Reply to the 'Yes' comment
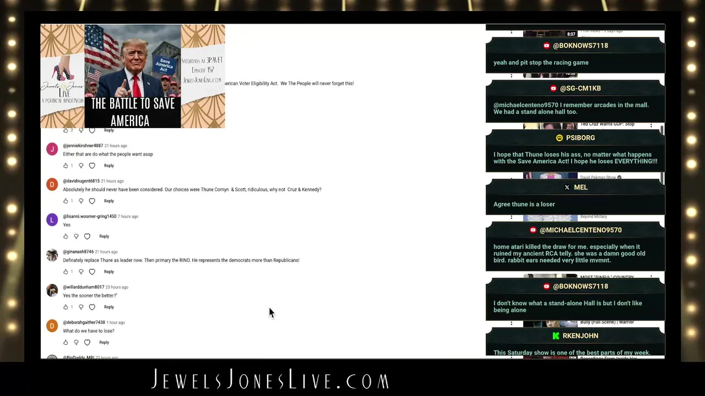This screenshot has width=705, height=396. pyautogui.click(x=104, y=237)
